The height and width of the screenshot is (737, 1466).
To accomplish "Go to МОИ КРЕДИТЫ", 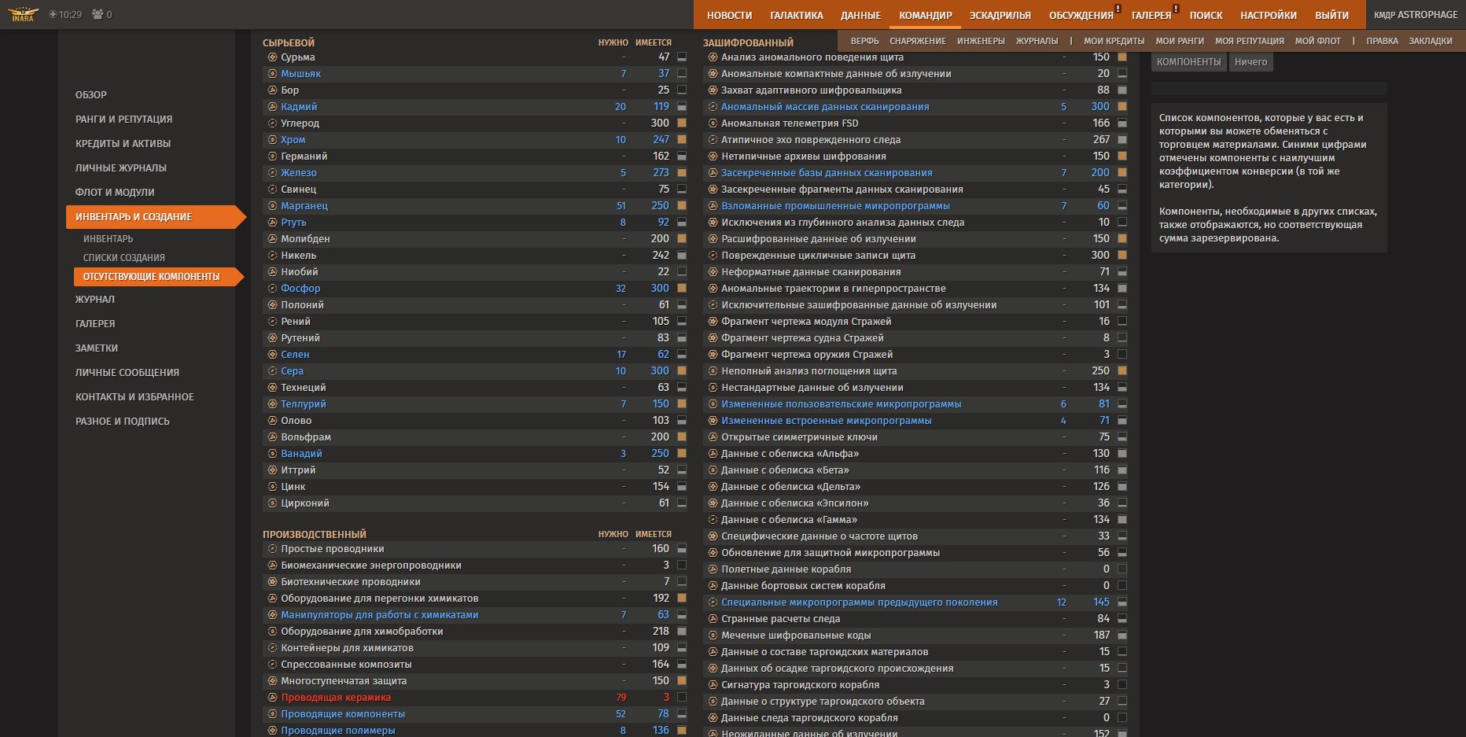I will click(1114, 41).
